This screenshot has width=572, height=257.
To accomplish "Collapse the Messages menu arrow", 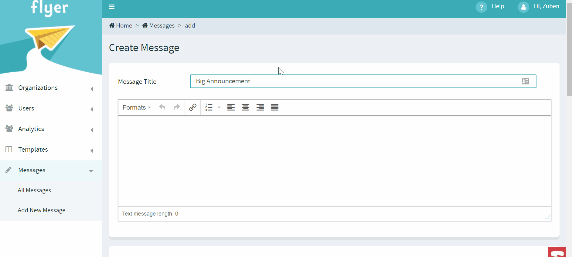I will coord(91,171).
